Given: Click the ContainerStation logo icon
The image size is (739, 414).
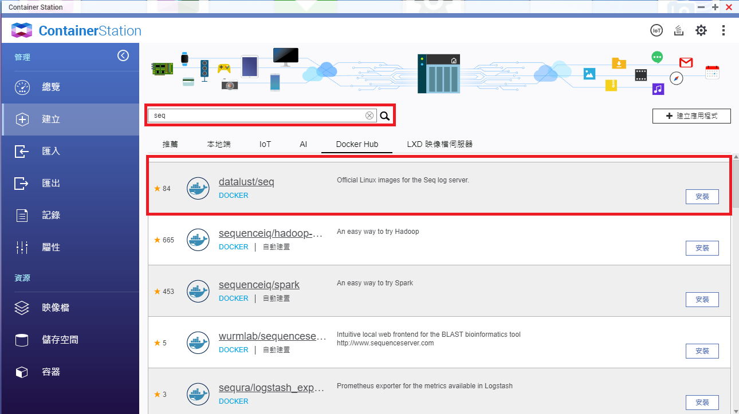Looking at the screenshot, I should point(22,31).
